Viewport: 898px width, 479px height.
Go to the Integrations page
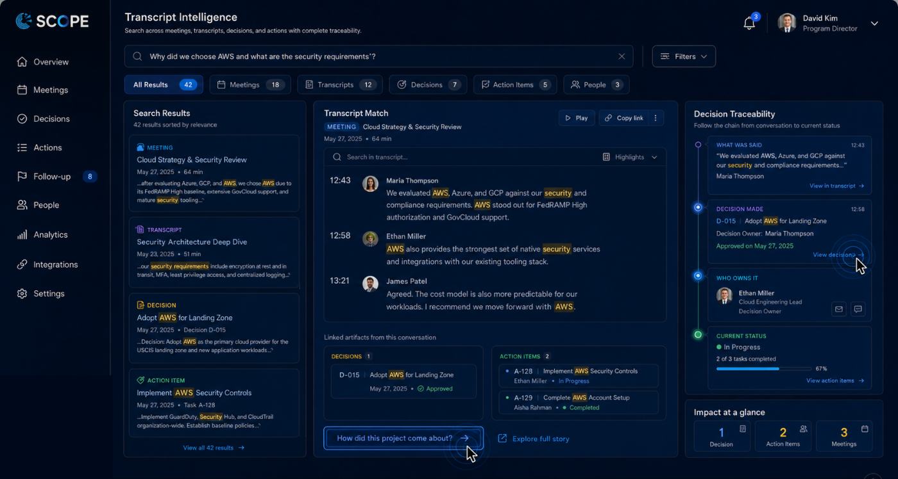47,264
